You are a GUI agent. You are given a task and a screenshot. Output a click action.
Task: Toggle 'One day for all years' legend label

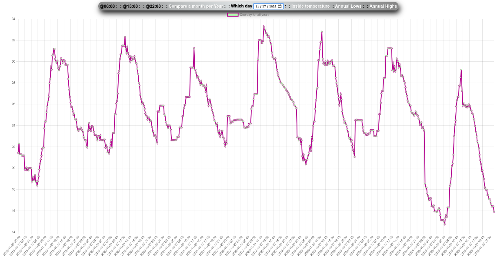click(254, 15)
